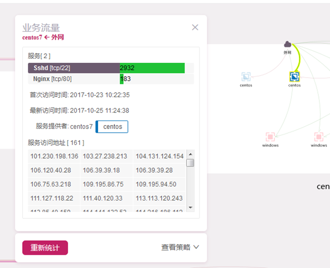The image size is (330, 268).
Task: Select IP address 113.113.120.243
Action: click(159, 199)
